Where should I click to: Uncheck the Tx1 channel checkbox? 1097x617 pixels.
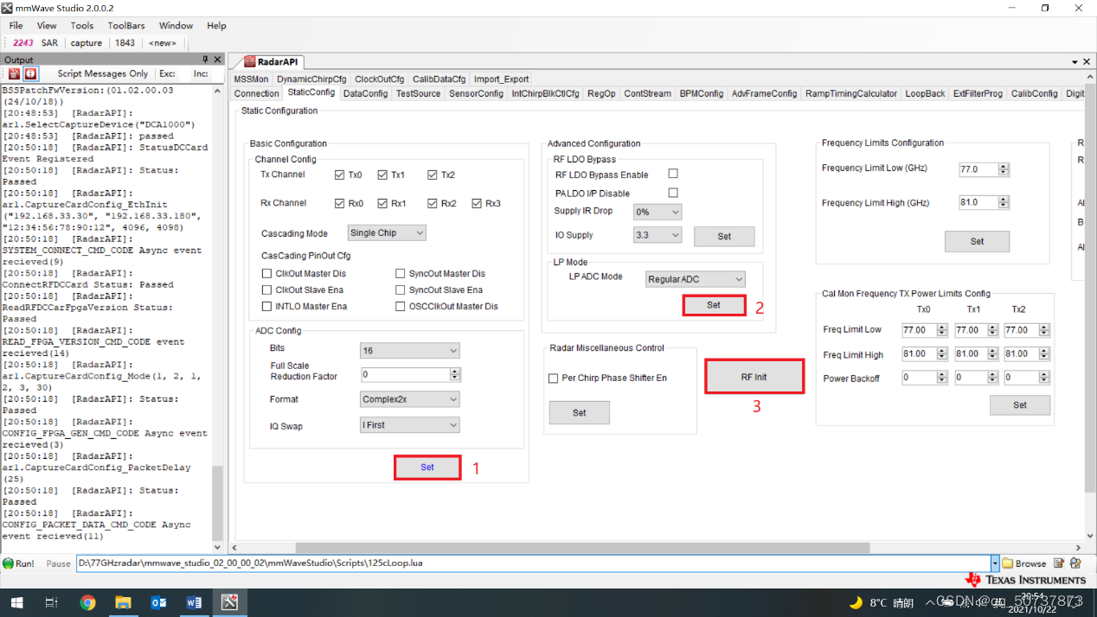pos(382,175)
